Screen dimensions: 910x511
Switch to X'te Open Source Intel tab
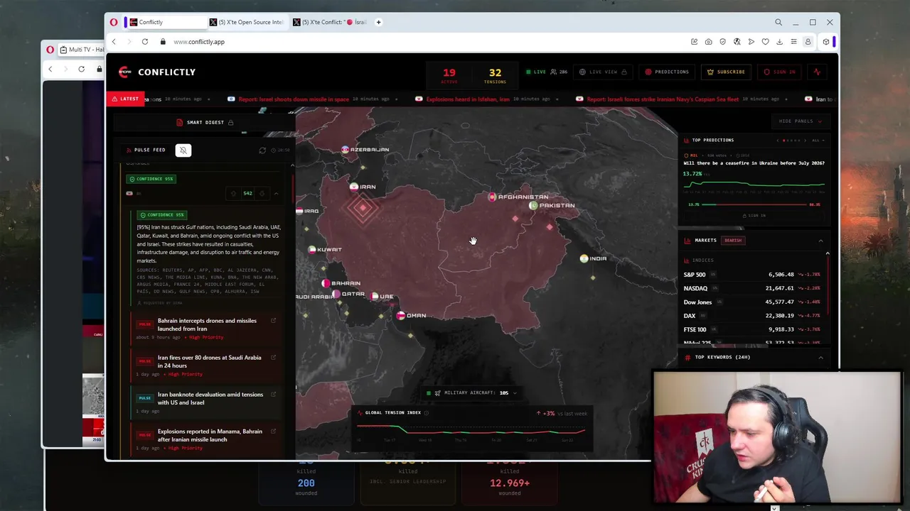(246, 22)
